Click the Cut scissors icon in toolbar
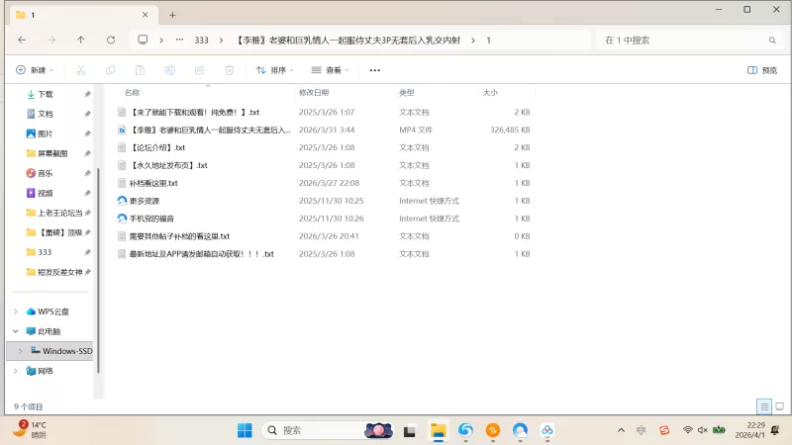Image resolution: width=792 pixels, height=445 pixels. [81, 70]
